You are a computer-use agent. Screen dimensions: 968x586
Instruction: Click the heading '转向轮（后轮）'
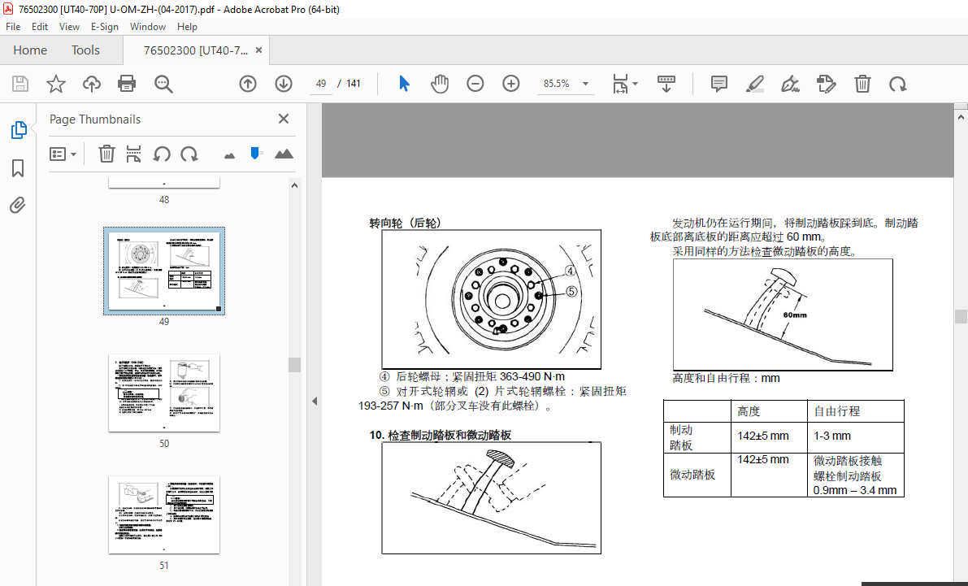[x=406, y=223]
